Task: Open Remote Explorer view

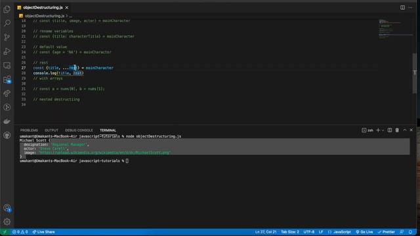Action: pos(7,66)
